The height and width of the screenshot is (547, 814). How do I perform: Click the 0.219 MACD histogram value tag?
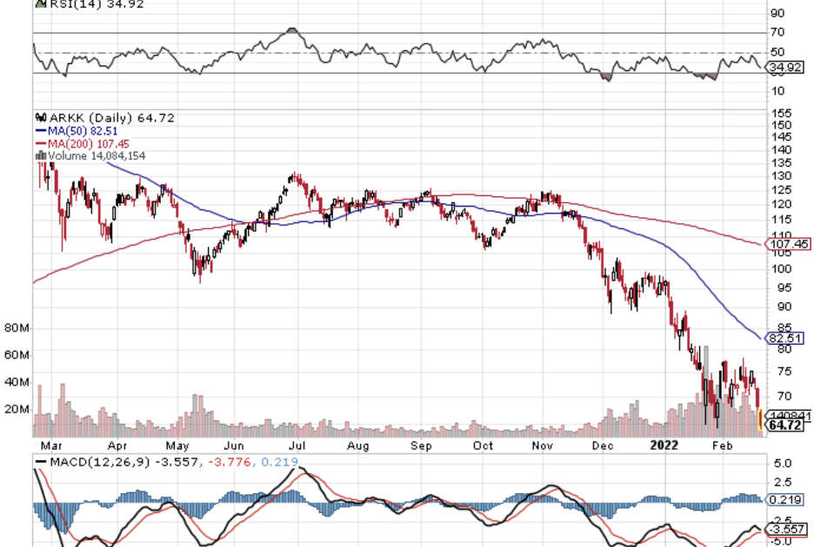(x=784, y=501)
